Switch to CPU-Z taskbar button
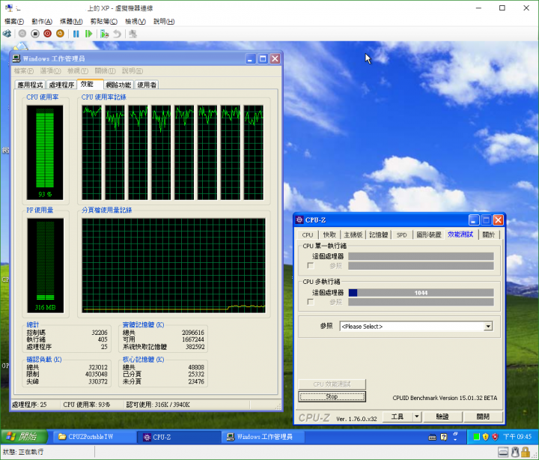This screenshot has width=539, height=460. coord(179,437)
